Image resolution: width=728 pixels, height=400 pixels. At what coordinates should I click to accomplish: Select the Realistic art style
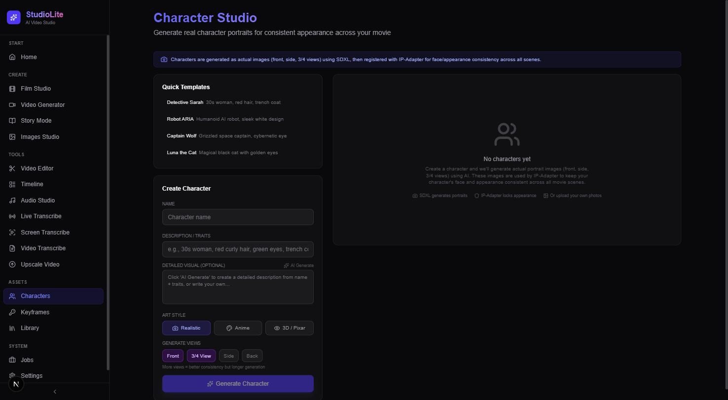tap(186, 328)
